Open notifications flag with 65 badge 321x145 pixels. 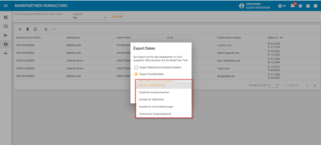pos(293,6)
